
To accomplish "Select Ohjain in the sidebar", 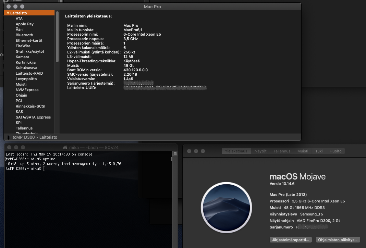I will click(21, 95).
